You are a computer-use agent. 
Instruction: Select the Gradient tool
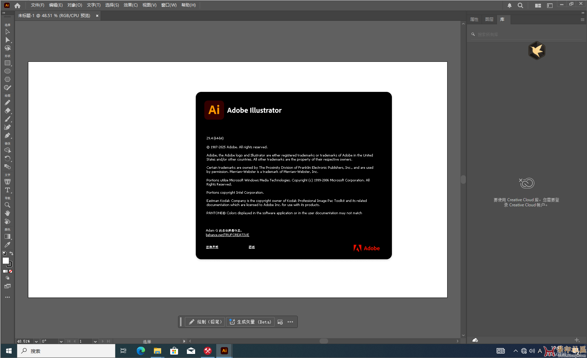pyautogui.click(x=8, y=236)
